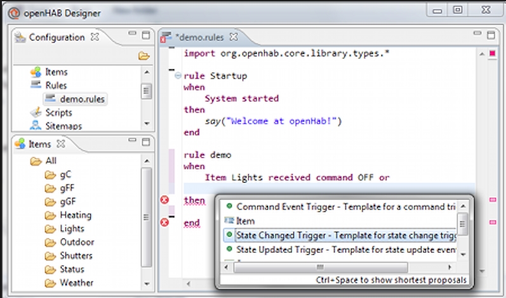The height and width of the screenshot is (298, 506).
Task: Maximize the Items panel
Action: pyautogui.click(x=146, y=142)
